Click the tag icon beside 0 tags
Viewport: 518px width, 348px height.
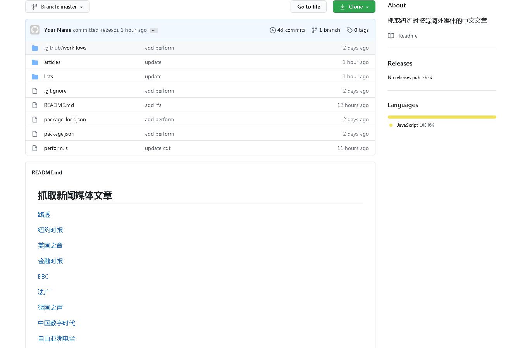point(349,30)
